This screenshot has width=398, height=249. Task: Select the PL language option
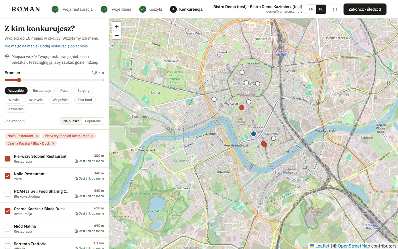click(321, 9)
